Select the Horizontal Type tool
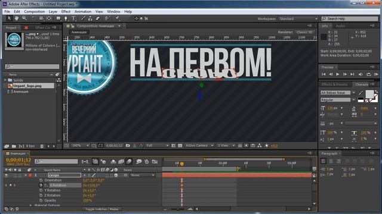Screen dimensions: 382x214 click(x=73, y=18)
